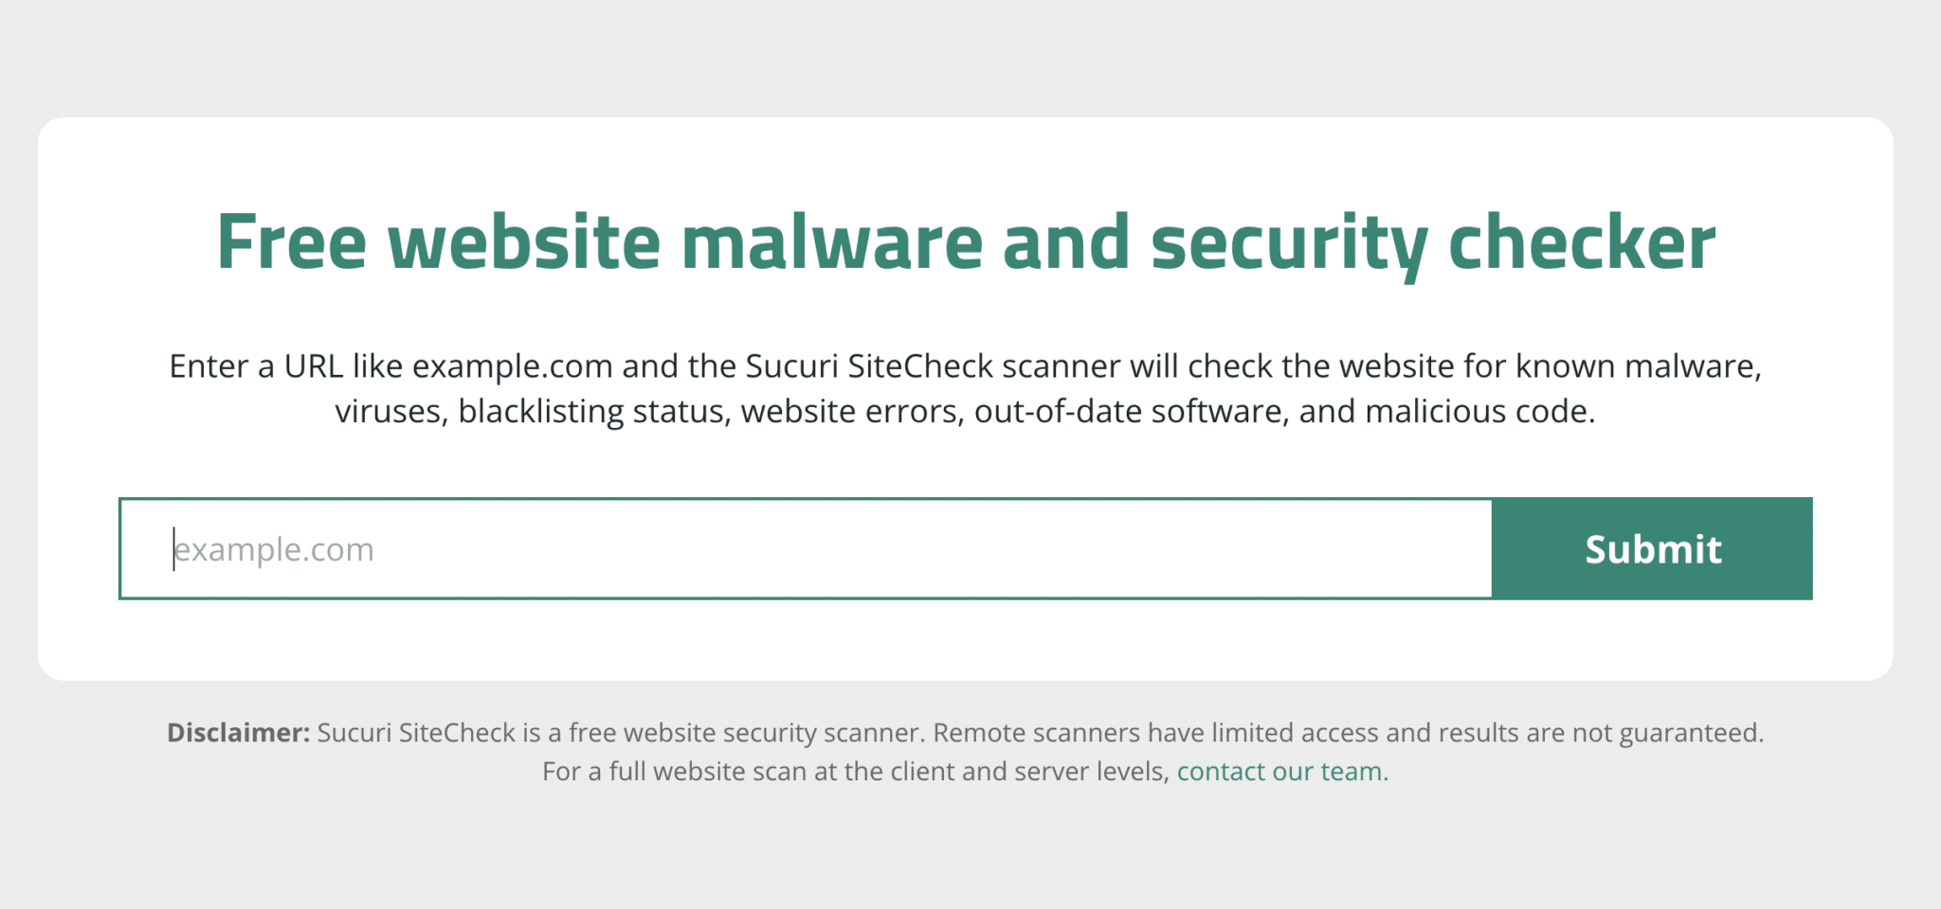
Task: Click the word 'checker' in the heading
Action: [1582, 242]
